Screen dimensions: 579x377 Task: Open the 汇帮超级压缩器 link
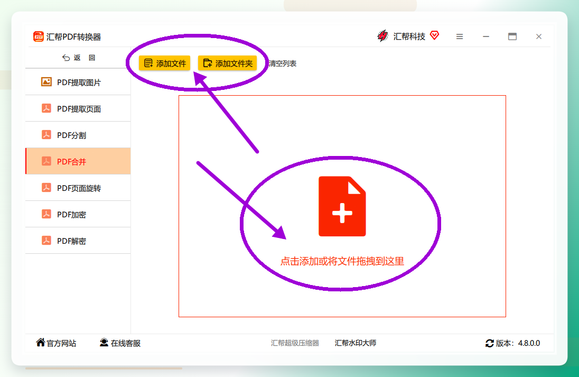tap(295, 343)
